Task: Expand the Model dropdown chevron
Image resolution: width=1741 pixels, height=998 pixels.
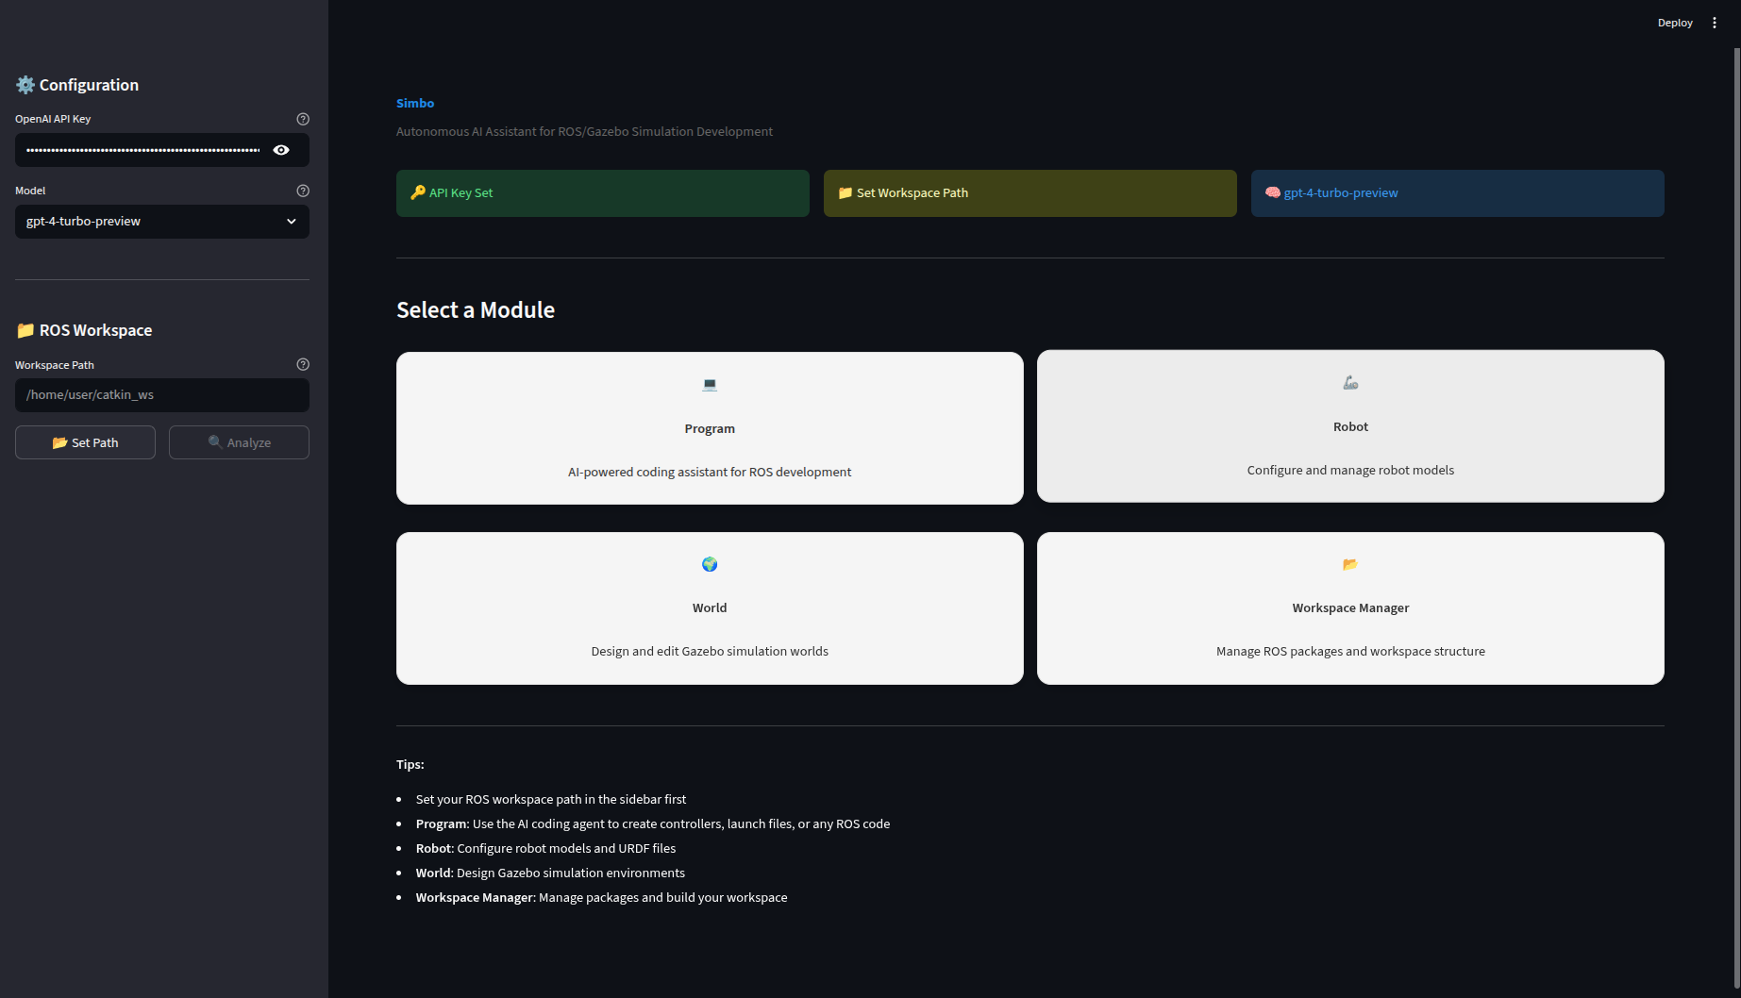Action: pos(292,222)
